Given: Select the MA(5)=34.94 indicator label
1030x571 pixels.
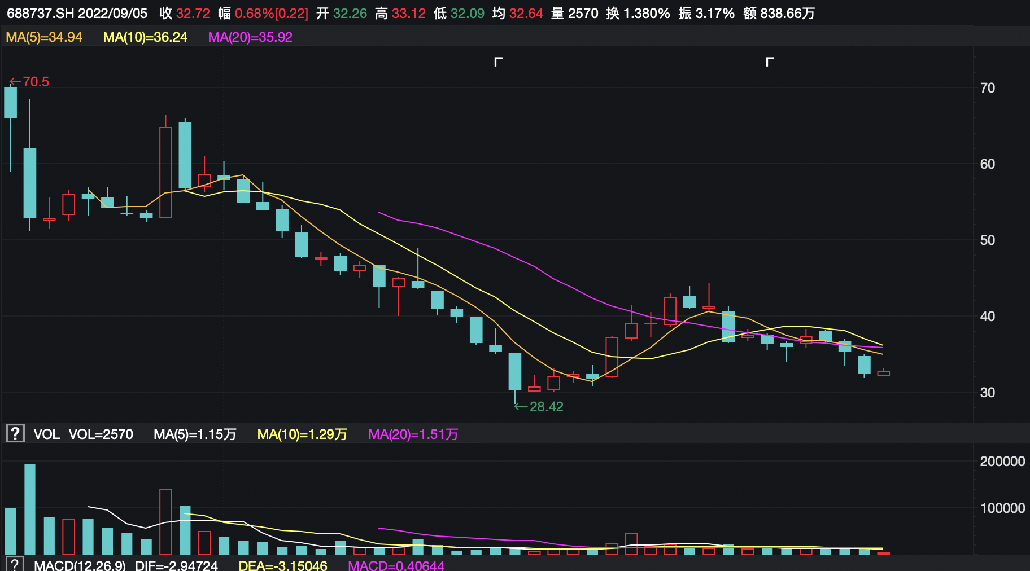Looking at the screenshot, I should (x=44, y=37).
